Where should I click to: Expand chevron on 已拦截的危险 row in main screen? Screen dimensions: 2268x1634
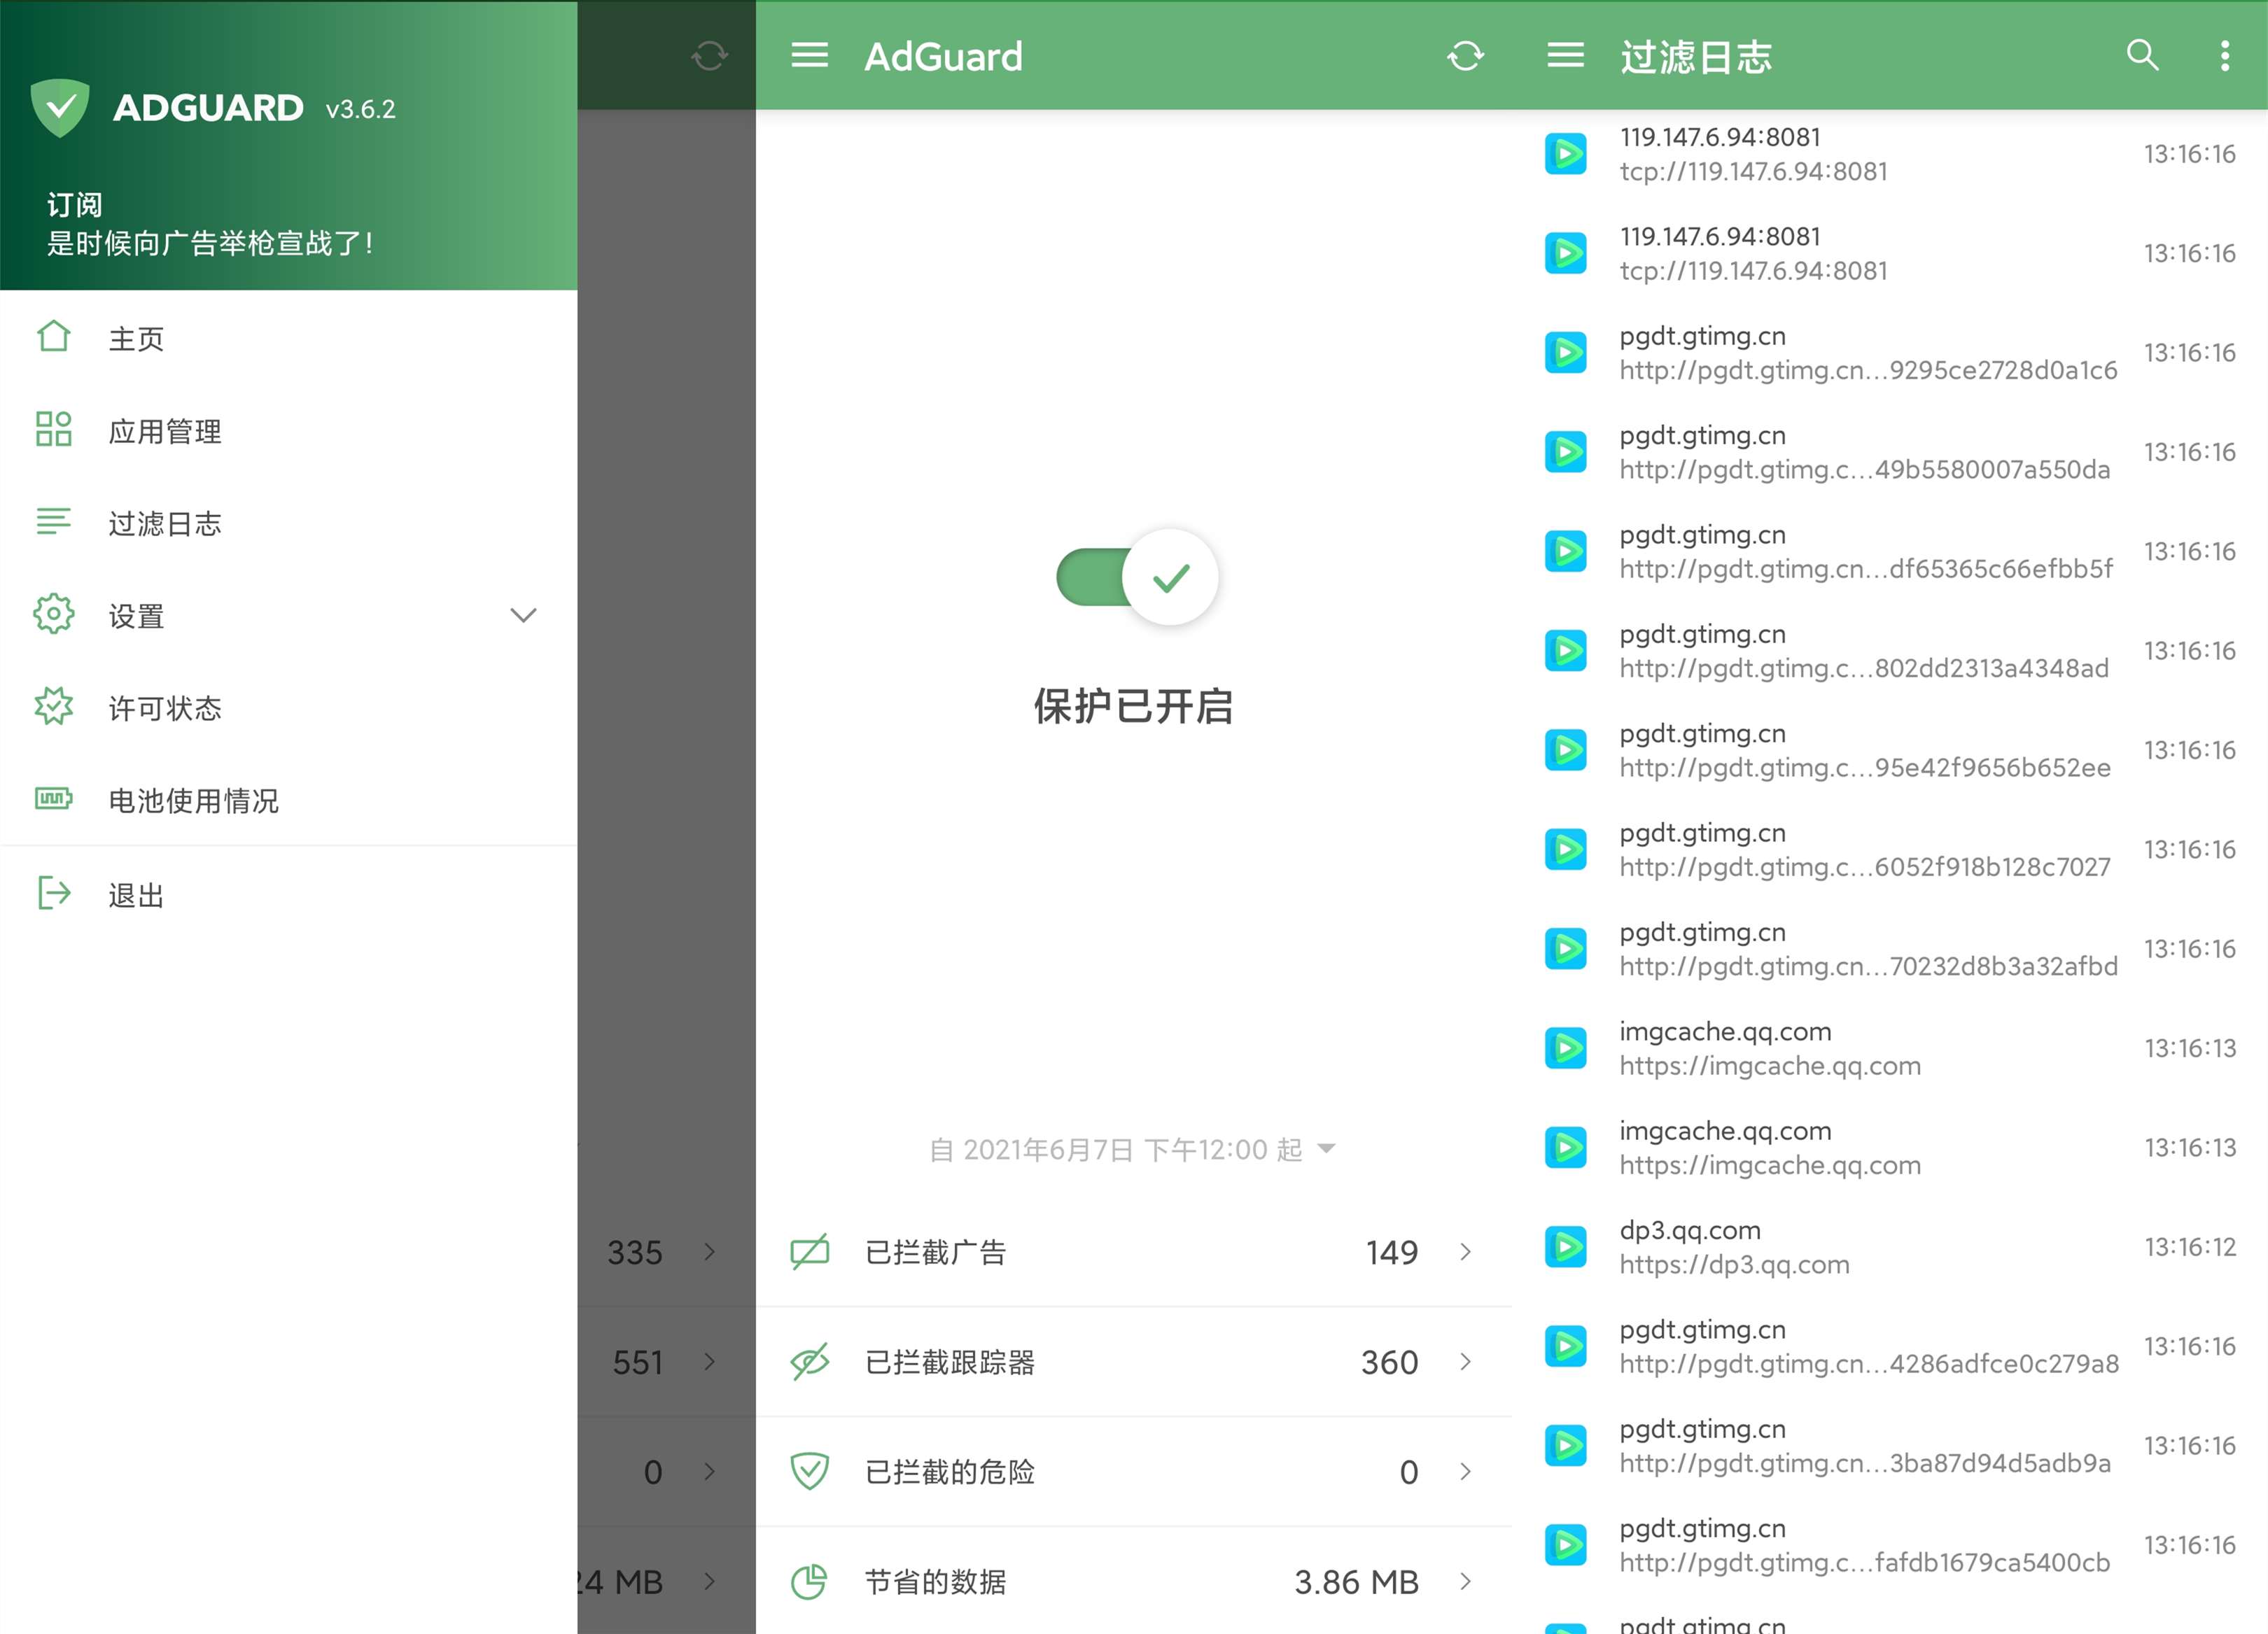pyautogui.click(x=1465, y=1471)
